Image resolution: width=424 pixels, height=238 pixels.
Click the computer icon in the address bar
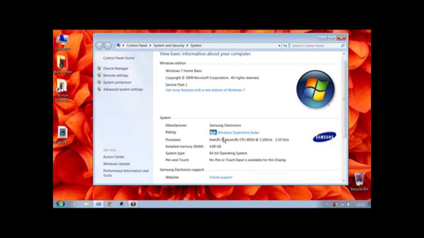coord(119,46)
